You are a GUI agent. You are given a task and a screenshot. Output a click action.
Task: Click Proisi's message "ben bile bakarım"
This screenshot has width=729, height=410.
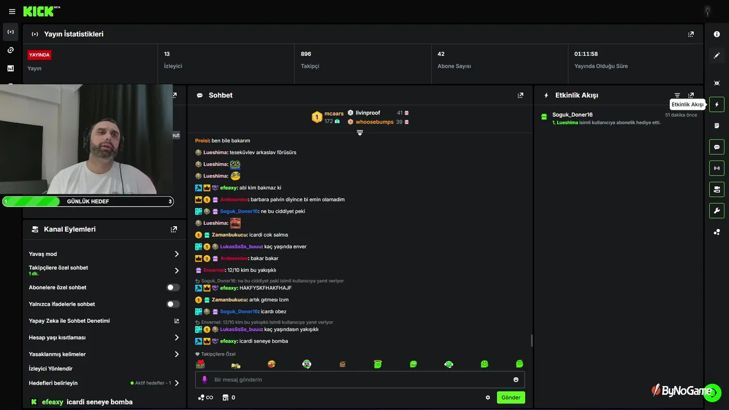pyautogui.click(x=231, y=141)
